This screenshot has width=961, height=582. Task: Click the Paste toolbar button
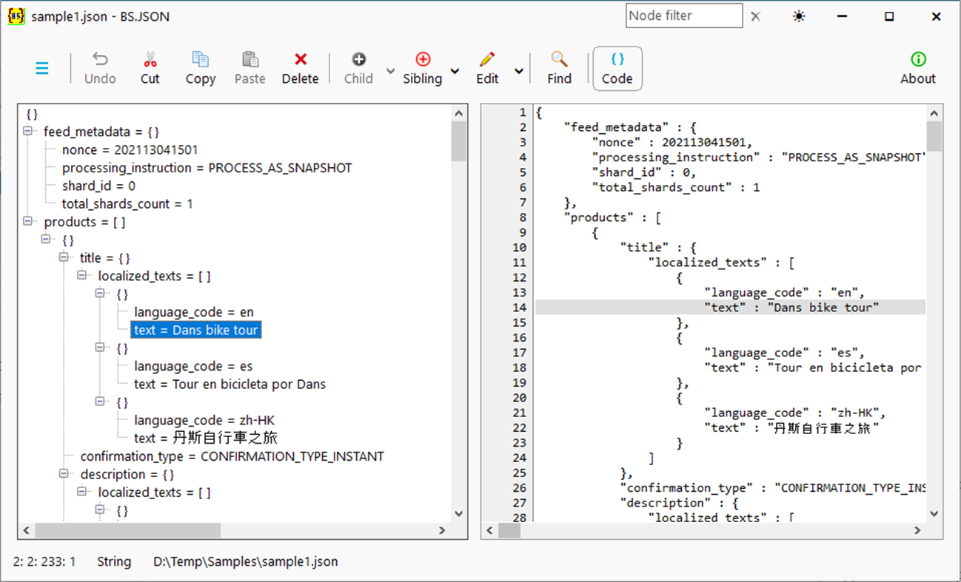click(x=250, y=69)
